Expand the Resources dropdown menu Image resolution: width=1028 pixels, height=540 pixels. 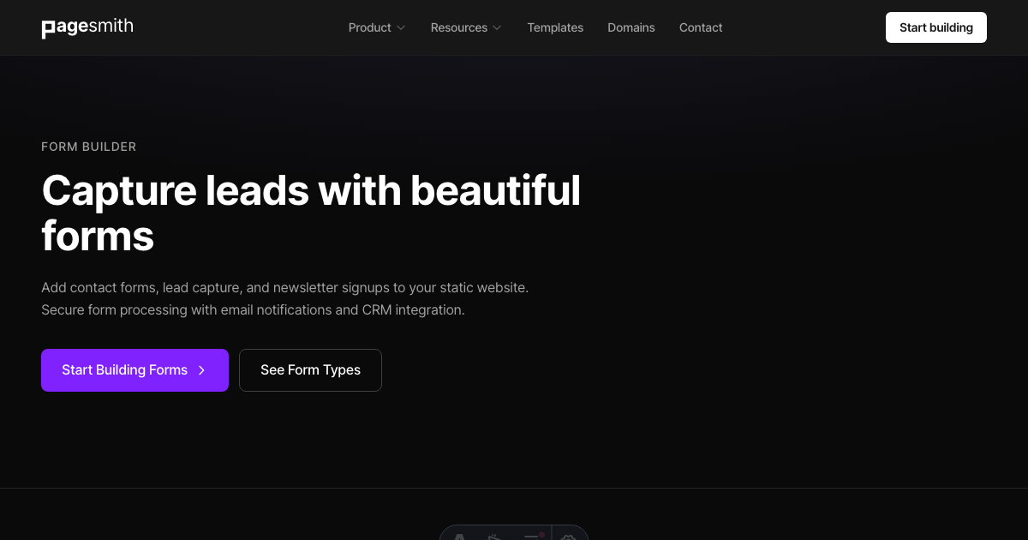[x=466, y=27]
